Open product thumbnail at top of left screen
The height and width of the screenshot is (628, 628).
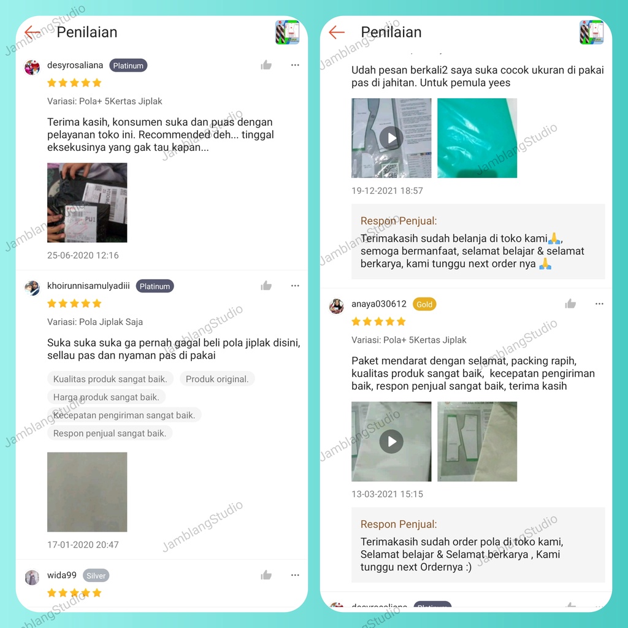point(287,32)
